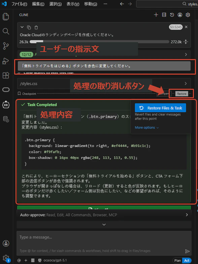Copy the task text with copy icon
Viewport: 198px width, 264px height.
(x=29, y=27)
